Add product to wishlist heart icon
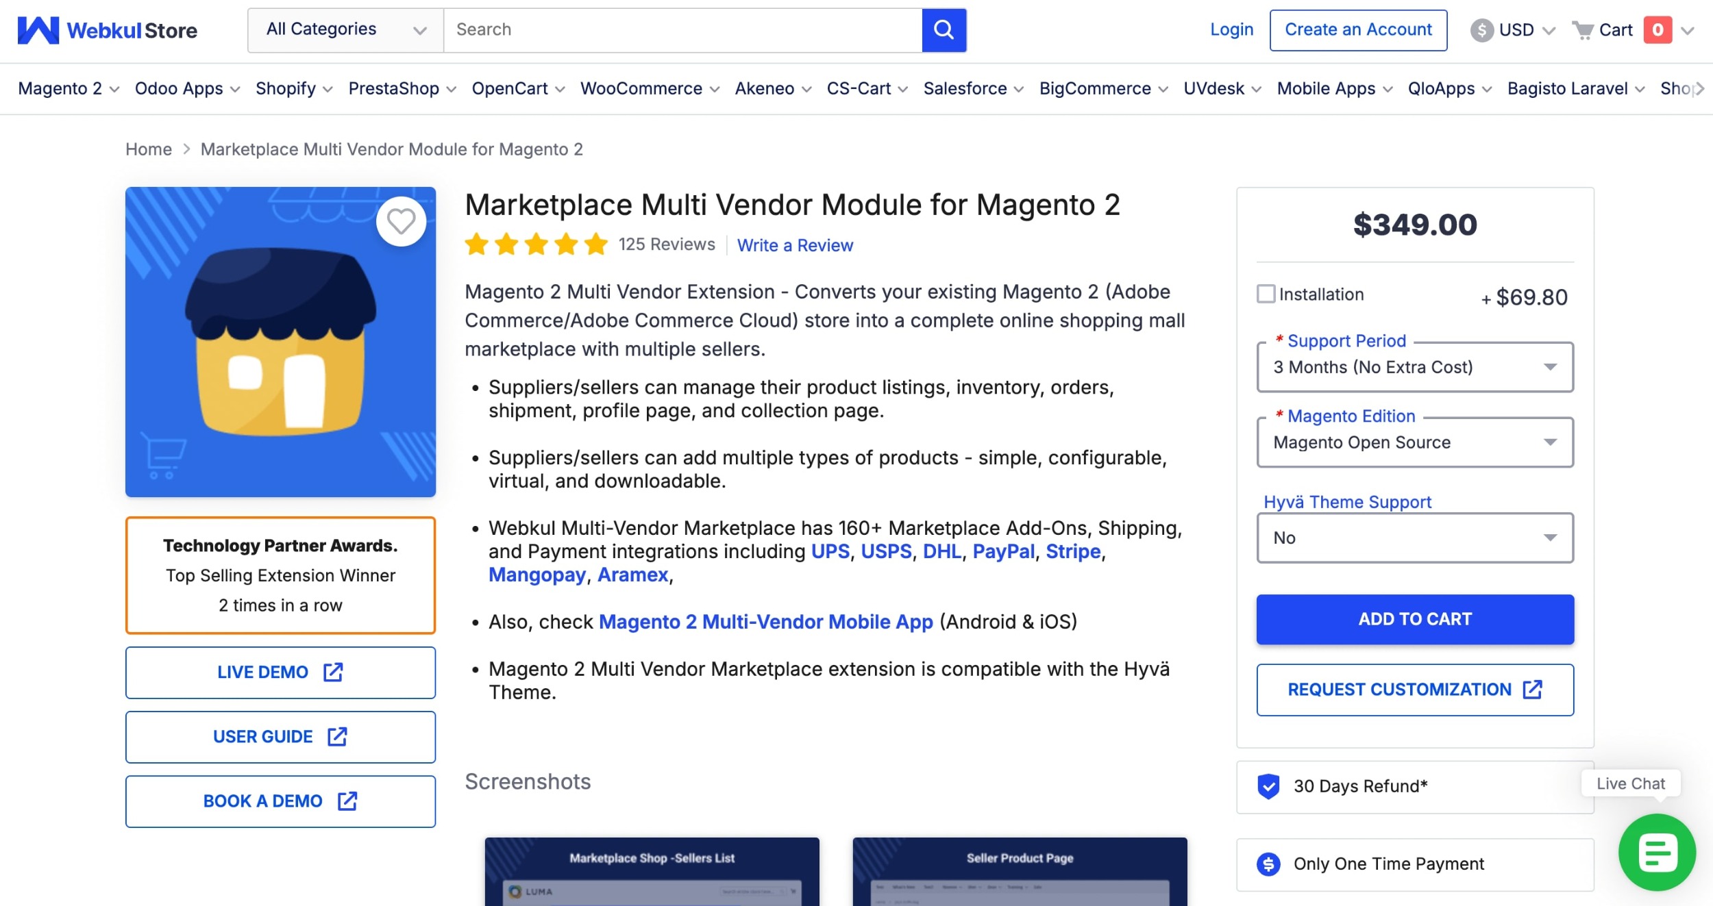 coord(401,221)
